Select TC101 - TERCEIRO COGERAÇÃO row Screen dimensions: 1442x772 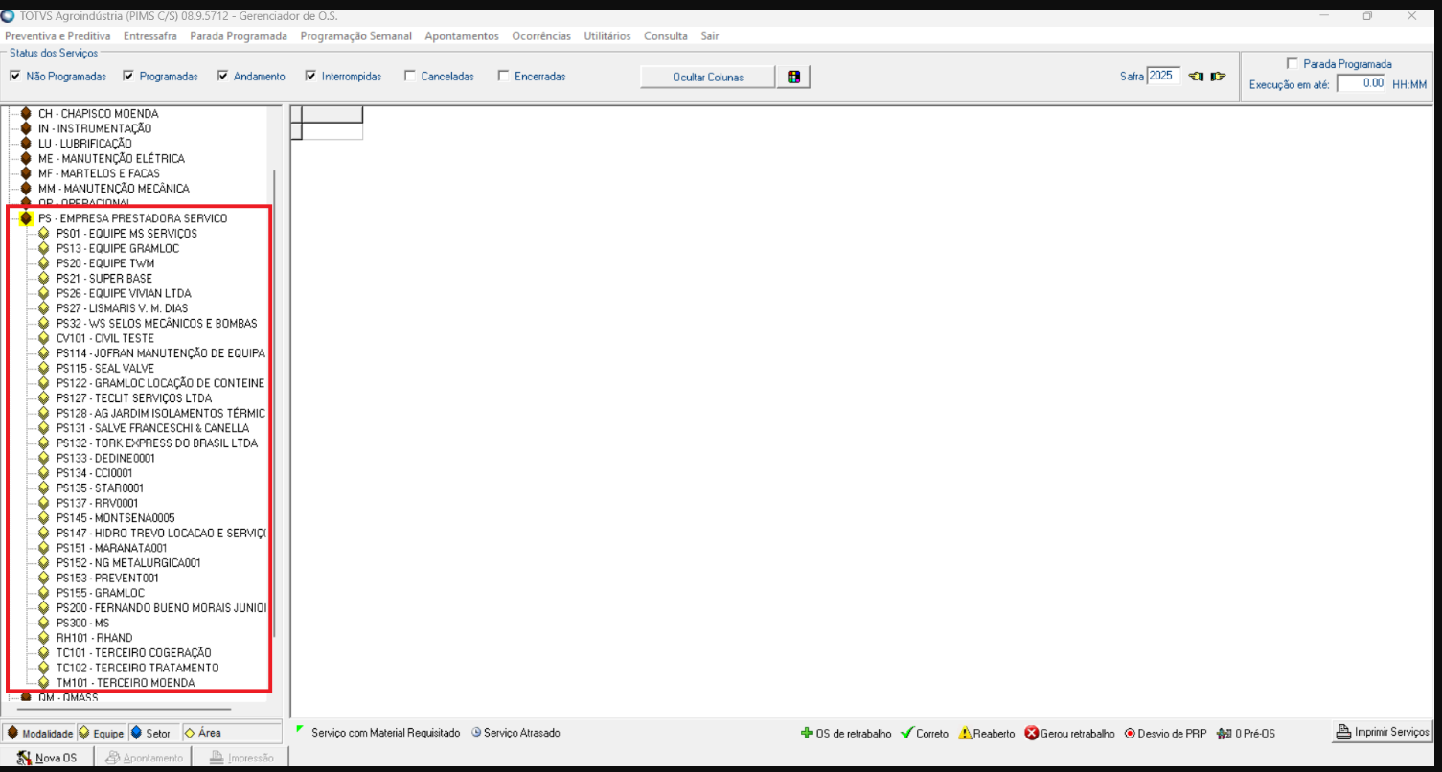coord(133,653)
